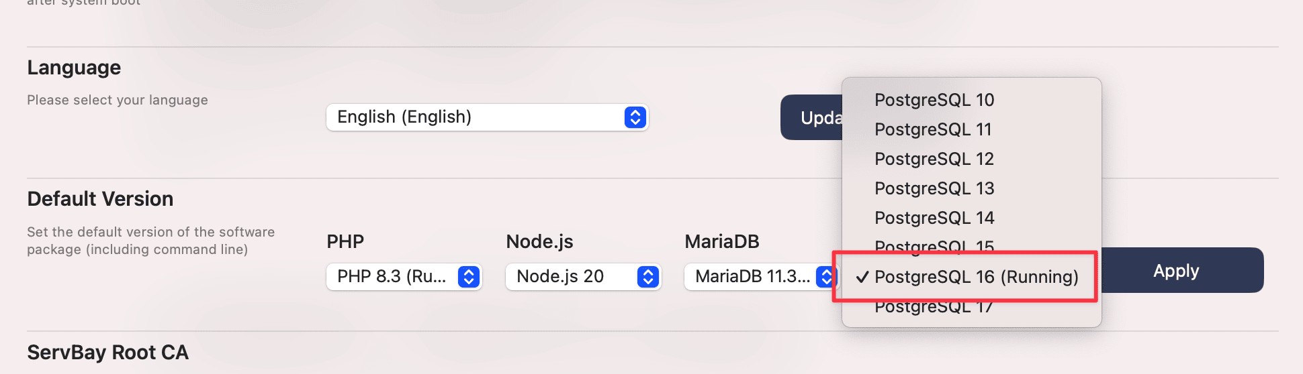Click the PHP selector's blue stepper arrows
Viewport: 1303px width, 374px height.
pos(469,276)
